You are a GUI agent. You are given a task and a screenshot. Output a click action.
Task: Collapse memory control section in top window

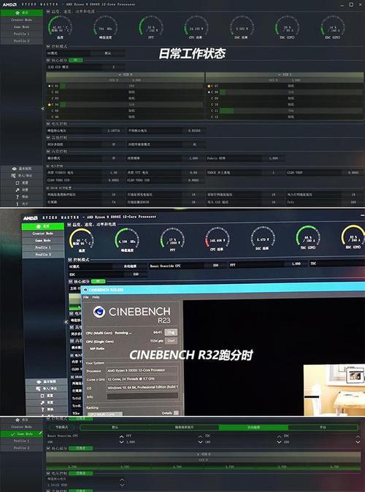pos(48,152)
